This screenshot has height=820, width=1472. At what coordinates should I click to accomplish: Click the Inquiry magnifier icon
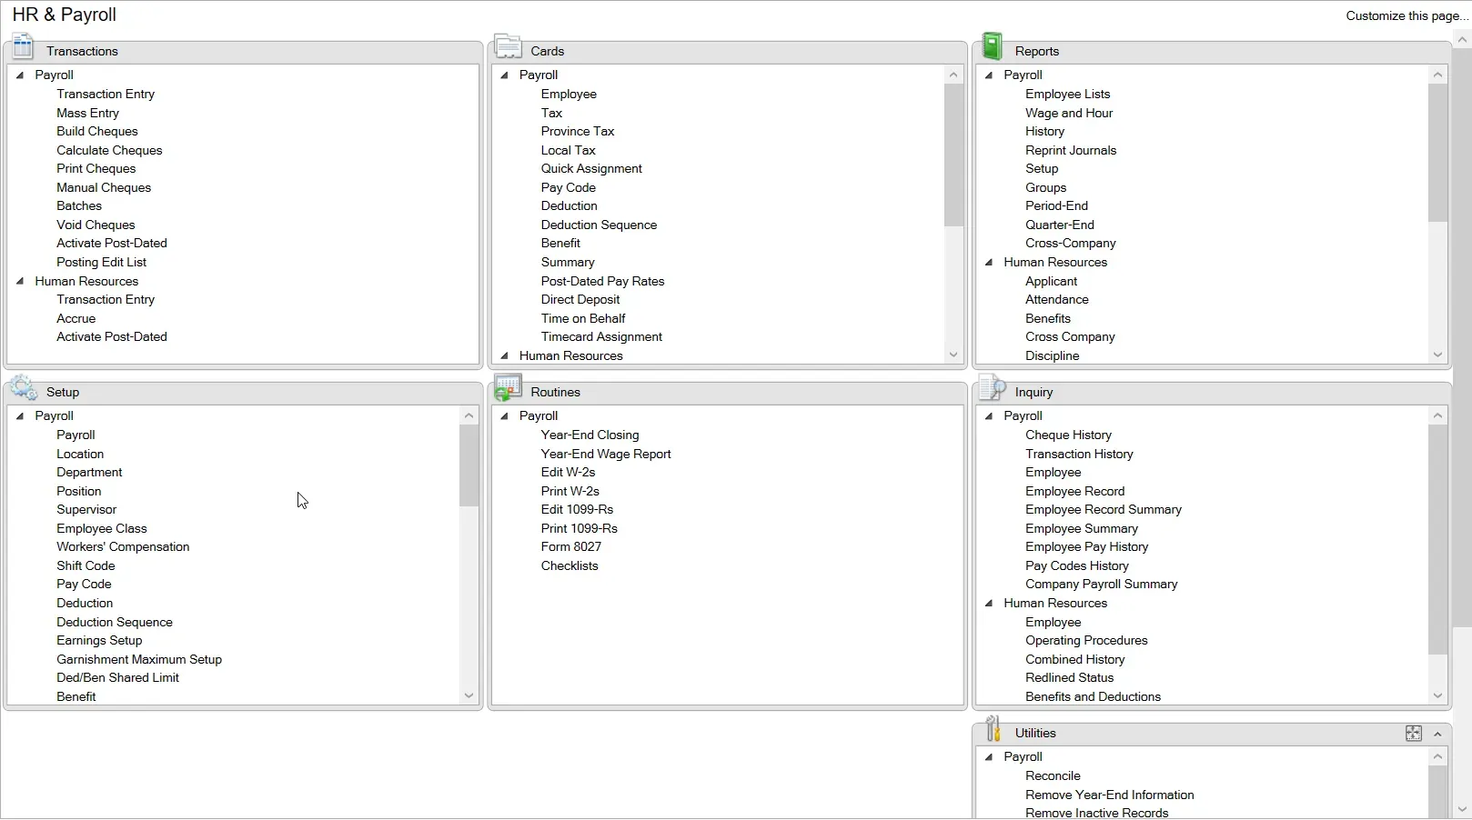pyautogui.click(x=993, y=388)
